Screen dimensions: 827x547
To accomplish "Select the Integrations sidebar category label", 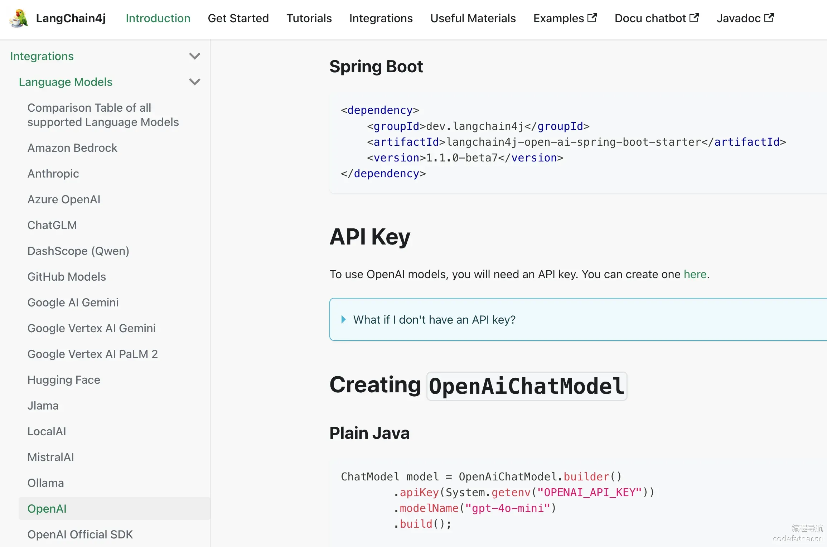I will click(42, 56).
